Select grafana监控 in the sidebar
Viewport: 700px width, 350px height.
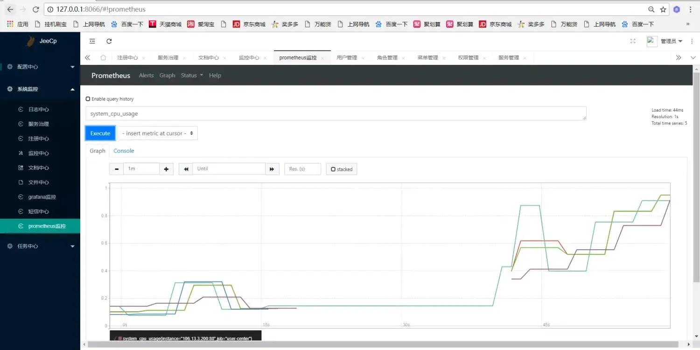pyautogui.click(x=40, y=196)
